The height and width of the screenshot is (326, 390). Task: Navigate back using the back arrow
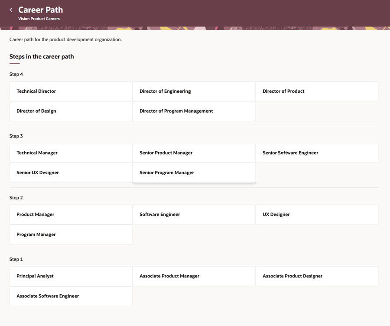coord(11,10)
